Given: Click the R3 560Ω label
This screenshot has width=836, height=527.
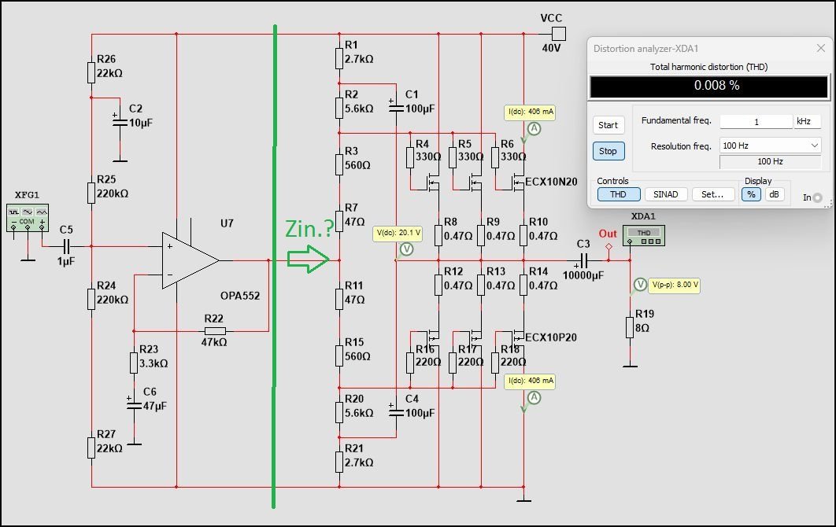Looking at the screenshot, I should [357, 158].
